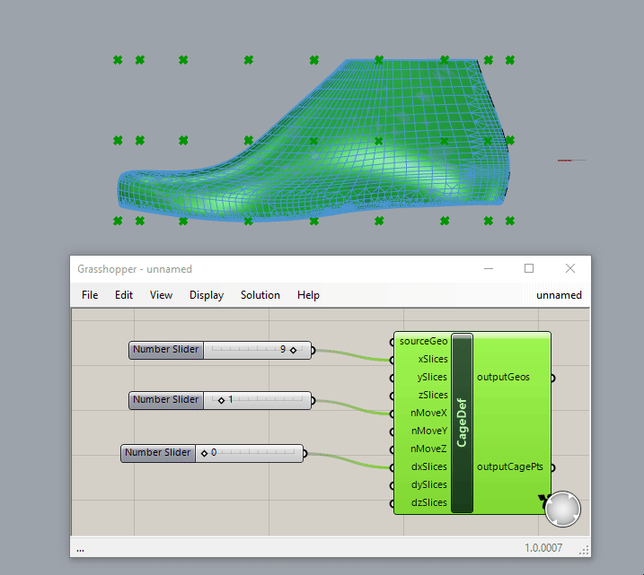Click the dzSlices input parameter
Screen dimensions: 644x575
(428, 503)
